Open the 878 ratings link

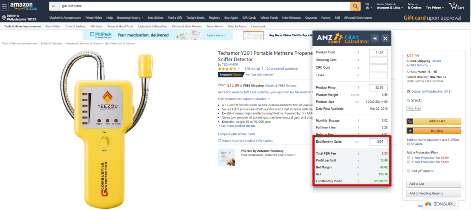[x=252, y=69]
